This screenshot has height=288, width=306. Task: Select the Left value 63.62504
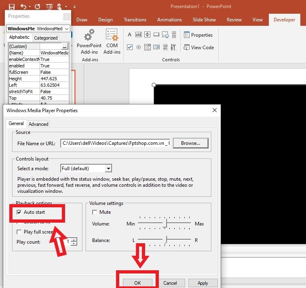point(54,85)
